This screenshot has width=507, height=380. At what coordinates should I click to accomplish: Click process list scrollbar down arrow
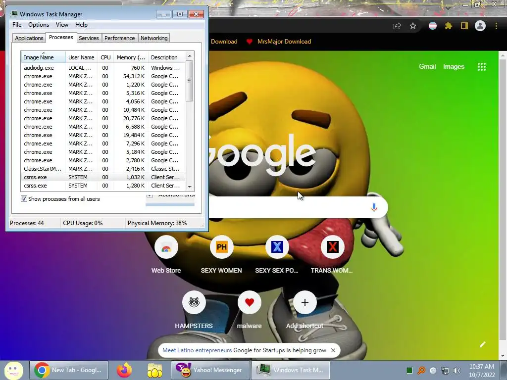190,187
